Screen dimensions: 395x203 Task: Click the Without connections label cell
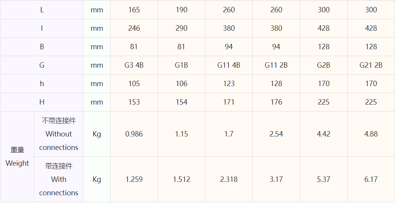coord(59,134)
